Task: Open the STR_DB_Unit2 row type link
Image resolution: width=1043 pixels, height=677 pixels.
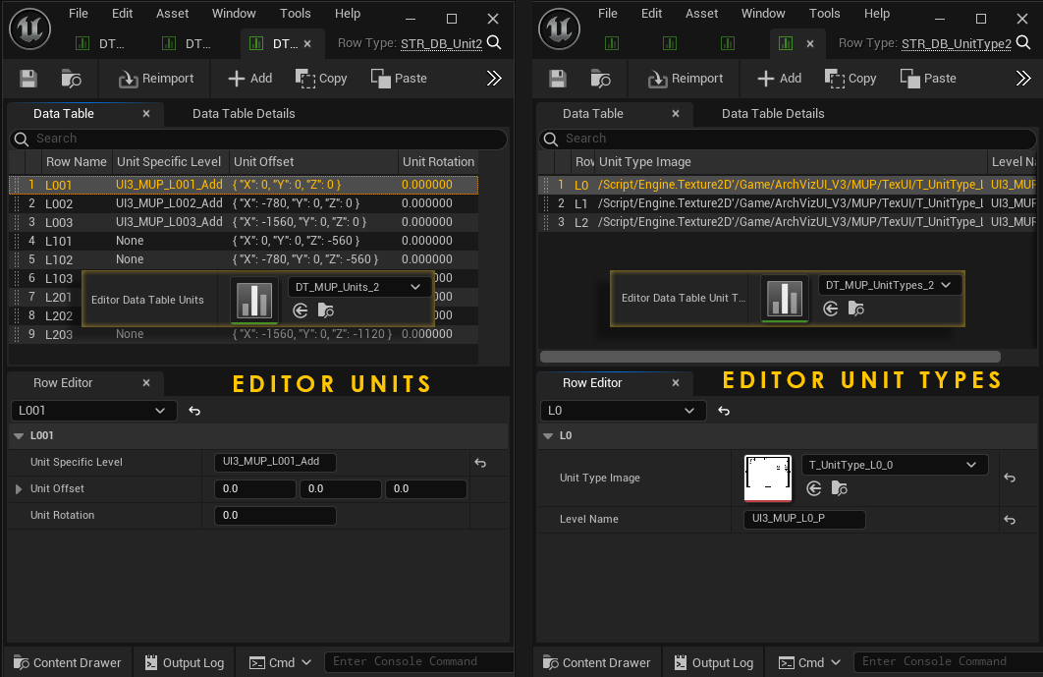Action: [441, 43]
